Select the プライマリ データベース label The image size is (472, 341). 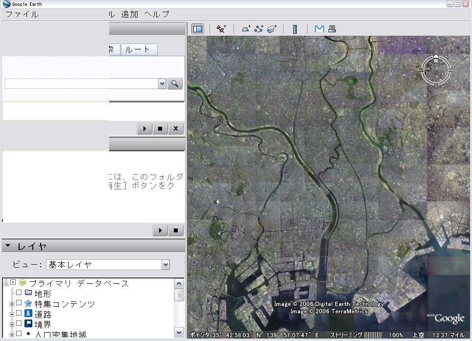click(x=79, y=283)
